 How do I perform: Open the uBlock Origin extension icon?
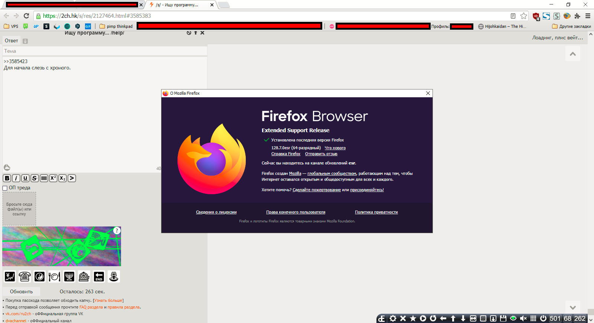(536, 16)
